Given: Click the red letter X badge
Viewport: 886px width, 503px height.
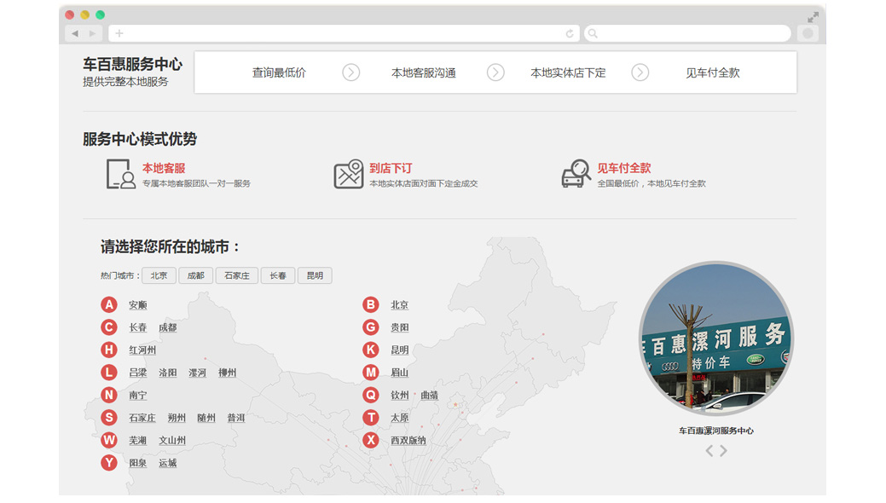Looking at the screenshot, I should coord(371,440).
